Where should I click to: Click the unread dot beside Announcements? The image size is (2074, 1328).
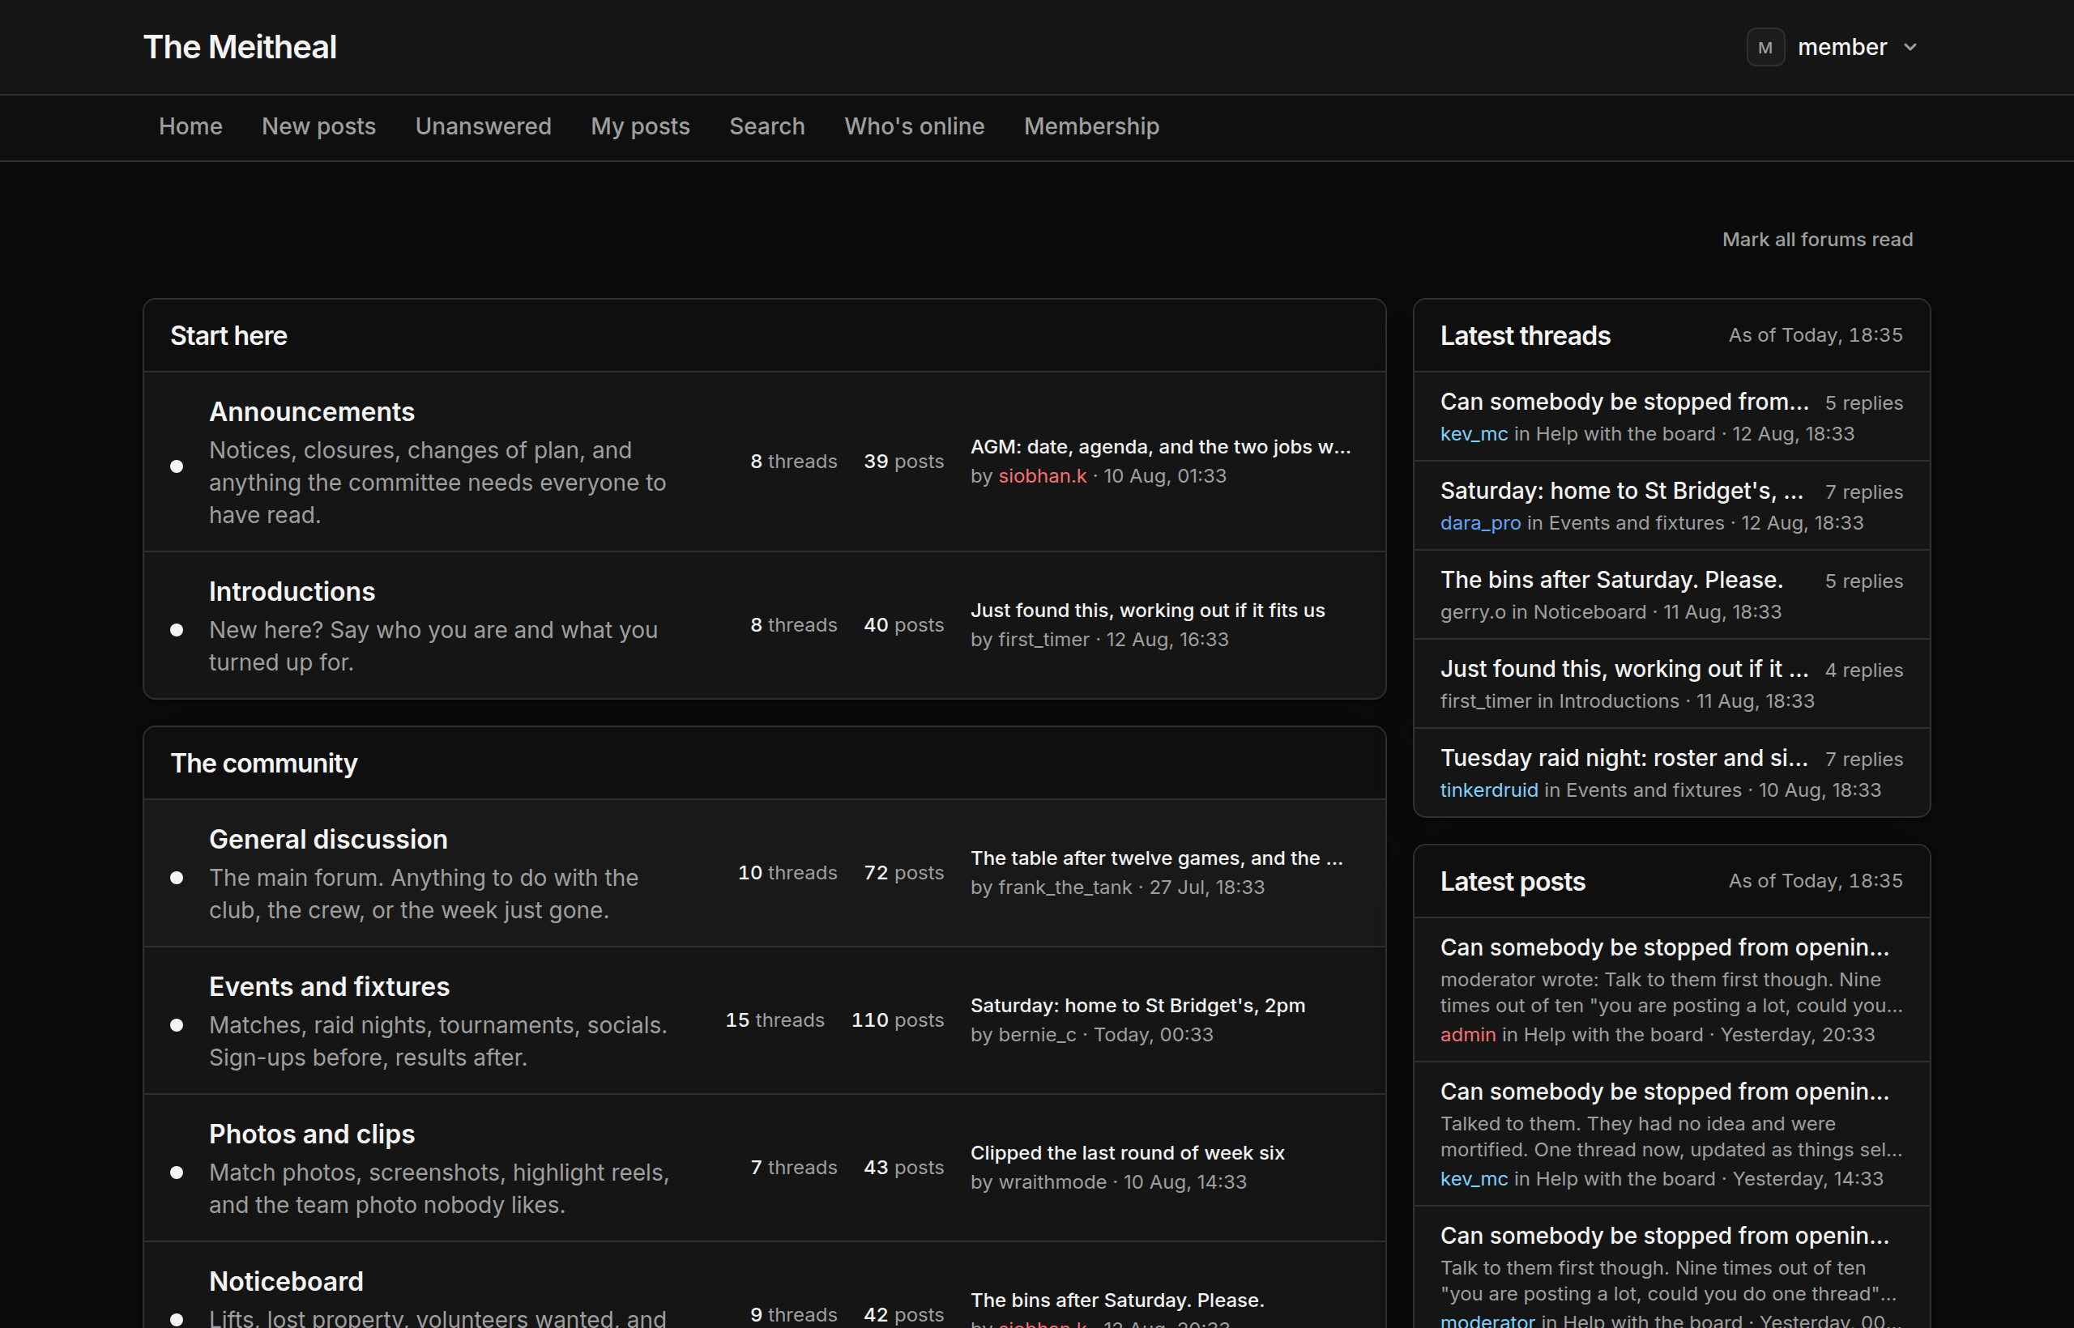(177, 466)
